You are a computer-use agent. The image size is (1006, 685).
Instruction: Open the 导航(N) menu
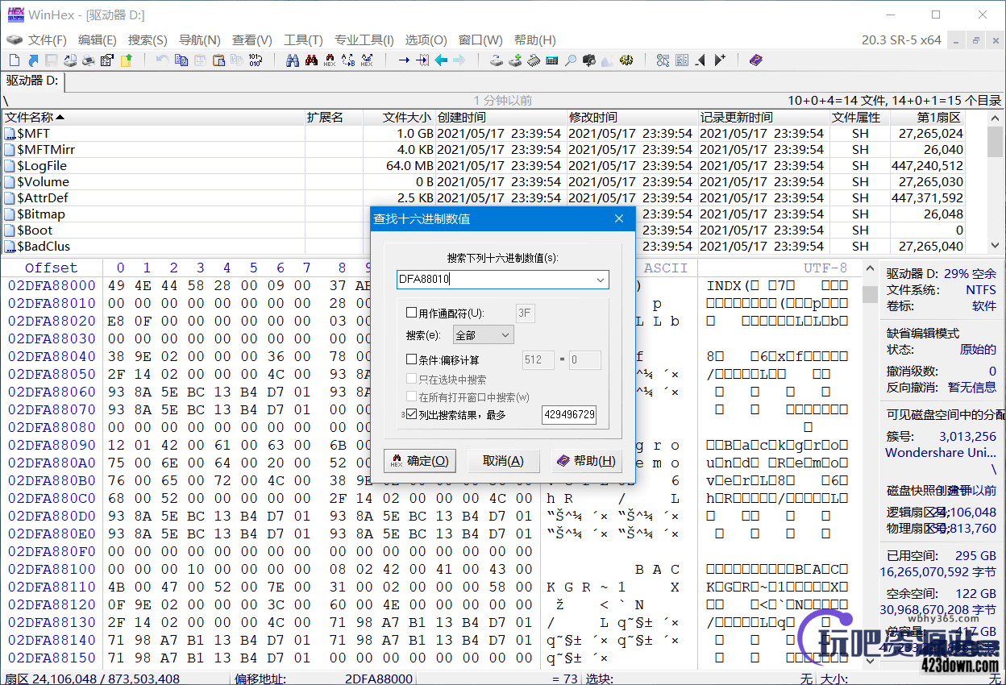(199, 40)
